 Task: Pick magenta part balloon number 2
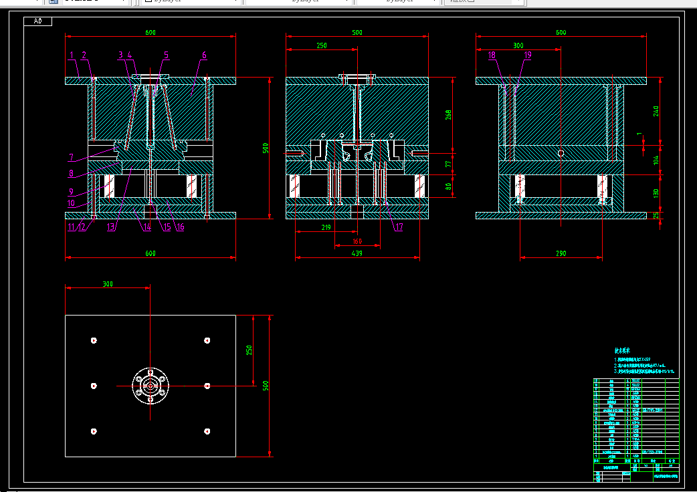[x=84, y=55]
